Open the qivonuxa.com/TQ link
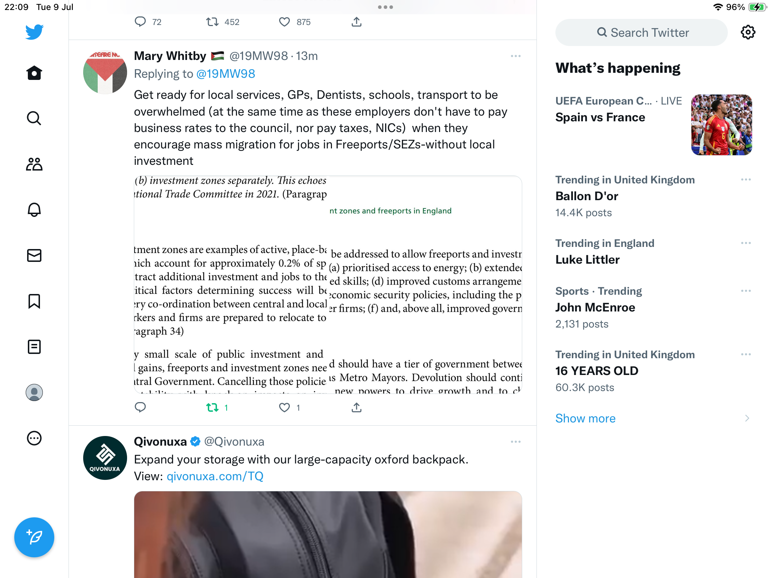The image size is (771, 578). 215,476
